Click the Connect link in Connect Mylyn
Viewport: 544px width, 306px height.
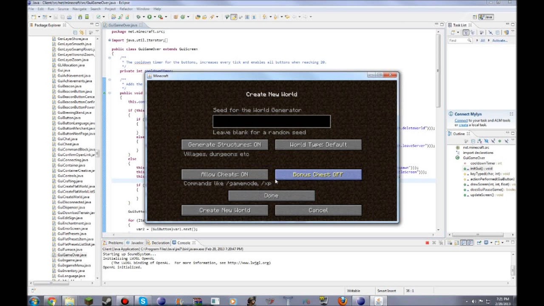[x=461, y=121]
